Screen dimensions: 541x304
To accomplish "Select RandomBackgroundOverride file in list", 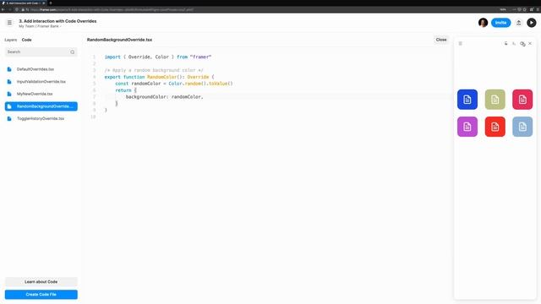I will pyautogui.click(x=41, y=106).
